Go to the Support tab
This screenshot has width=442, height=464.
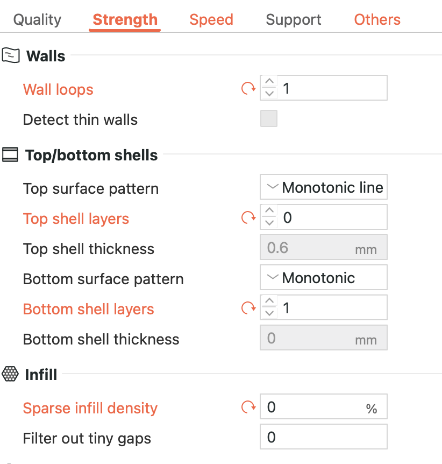point(294,20)
